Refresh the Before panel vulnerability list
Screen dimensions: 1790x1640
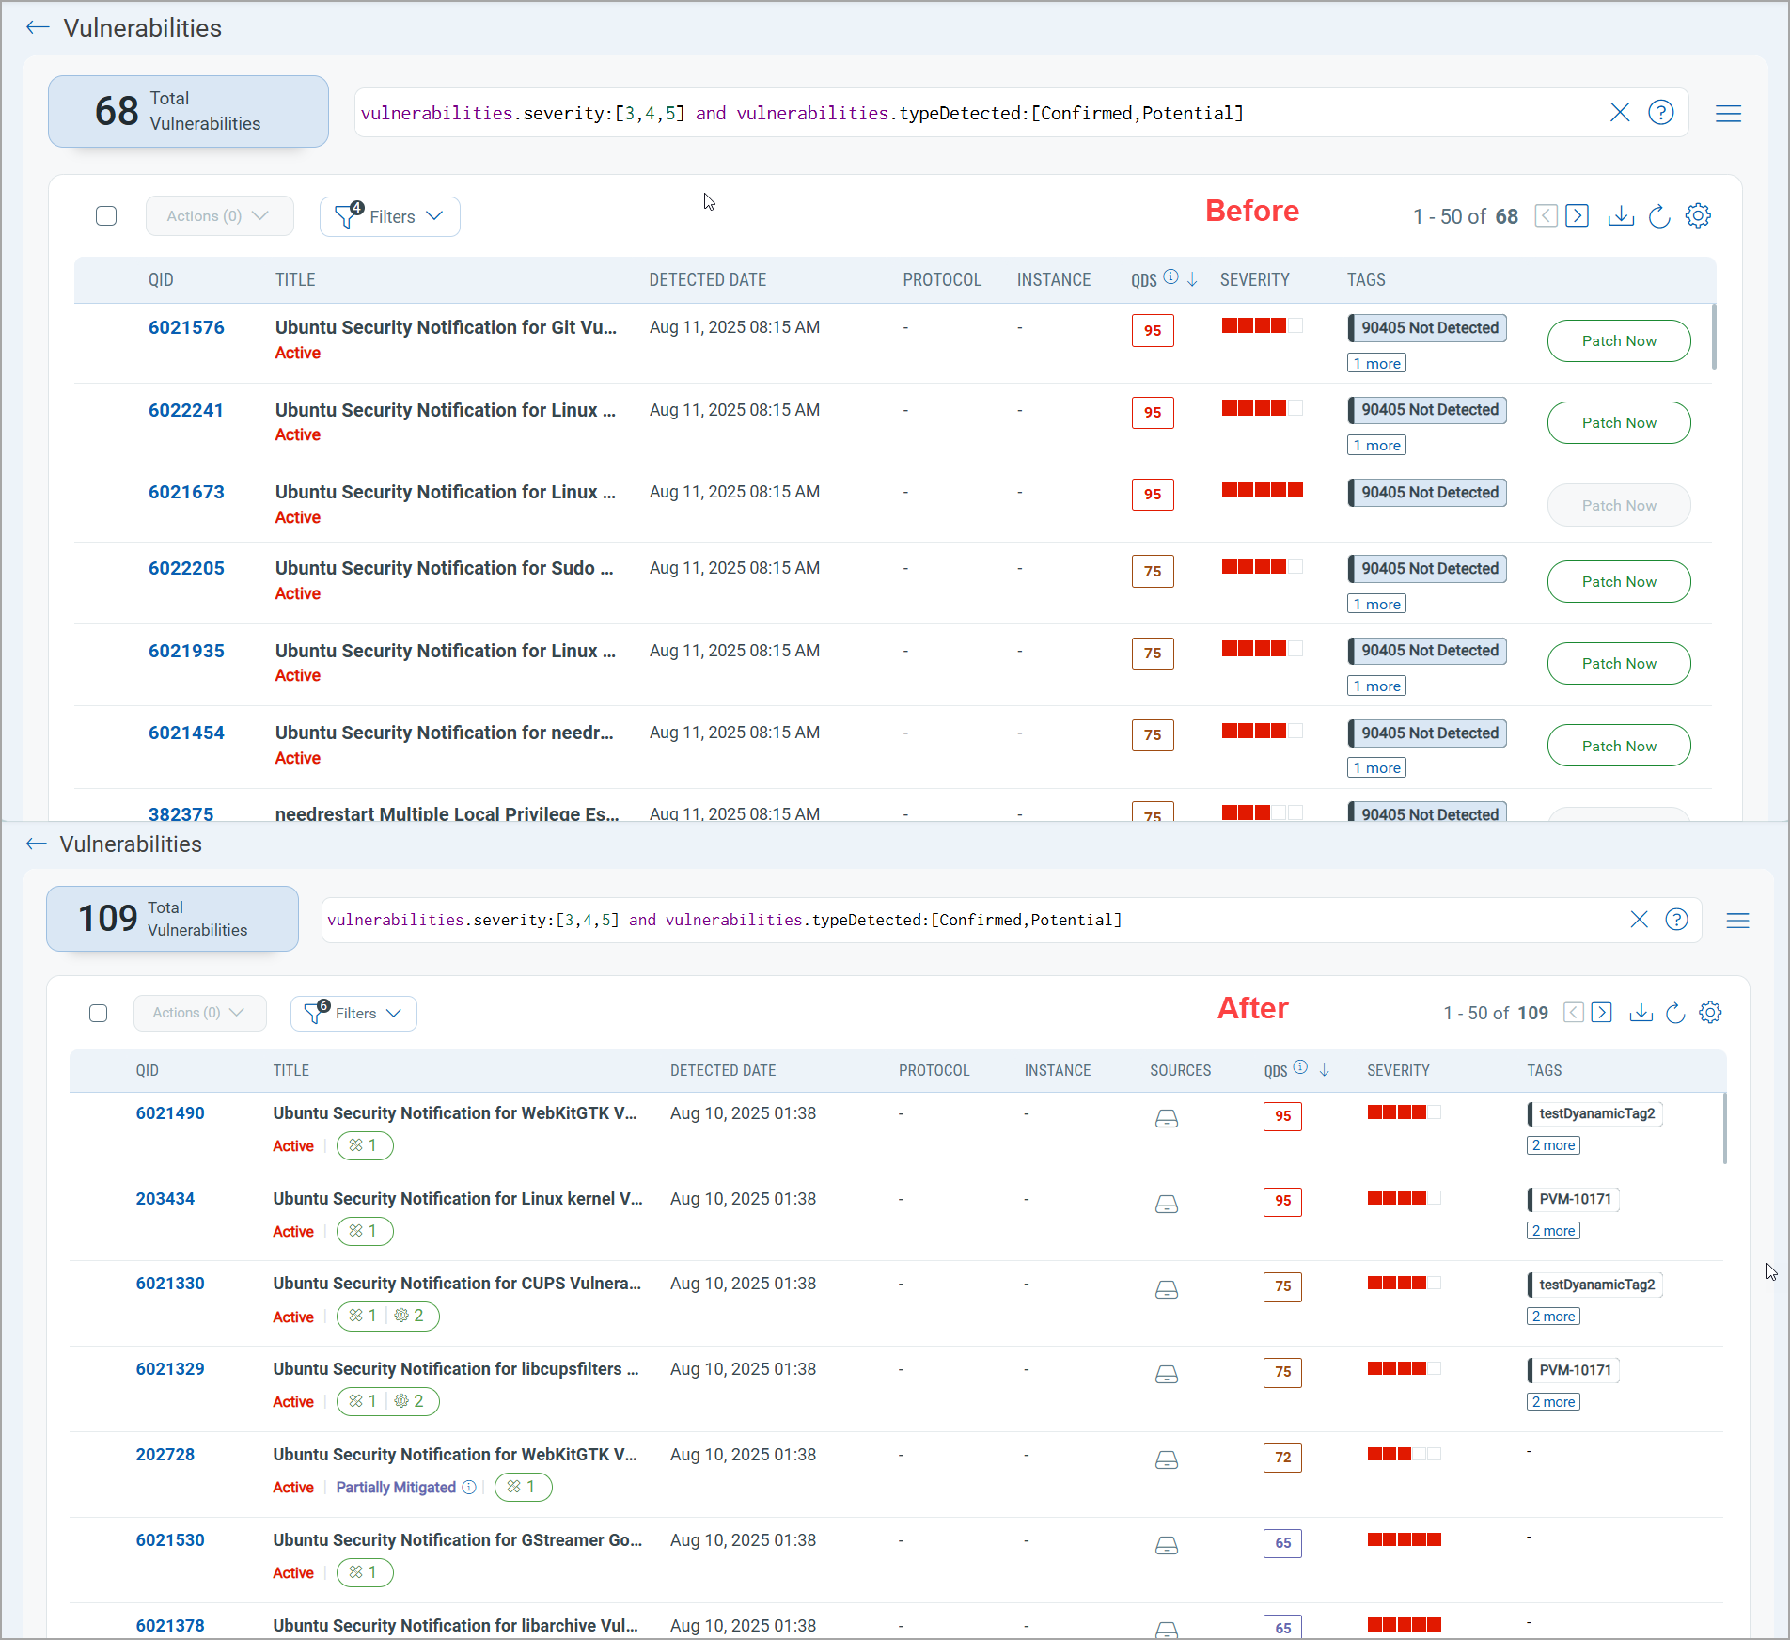click(x=1659, y=216)
